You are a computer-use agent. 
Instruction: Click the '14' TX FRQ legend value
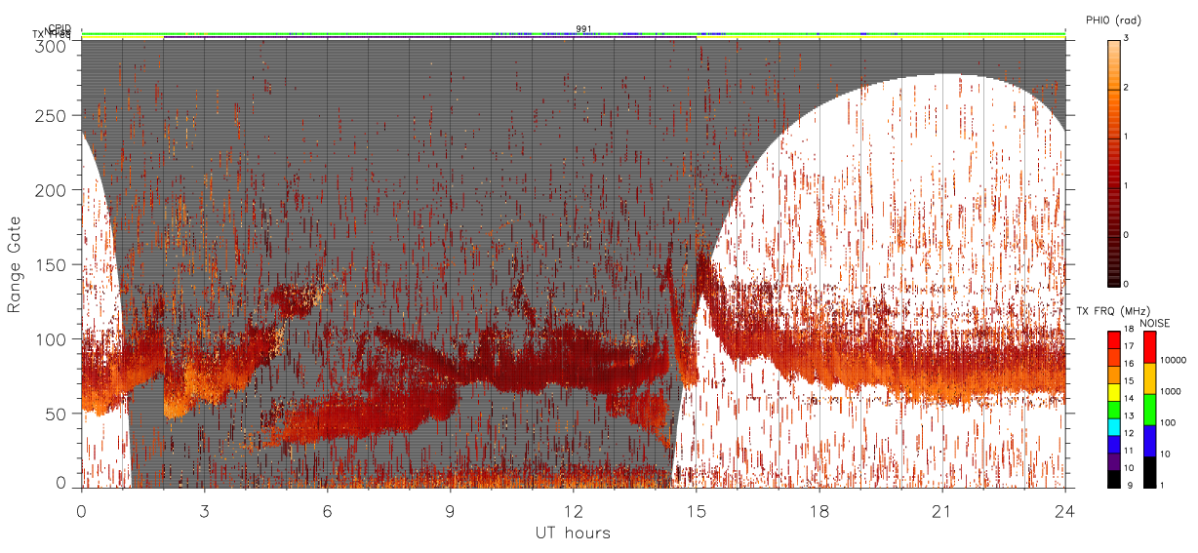1129,398
